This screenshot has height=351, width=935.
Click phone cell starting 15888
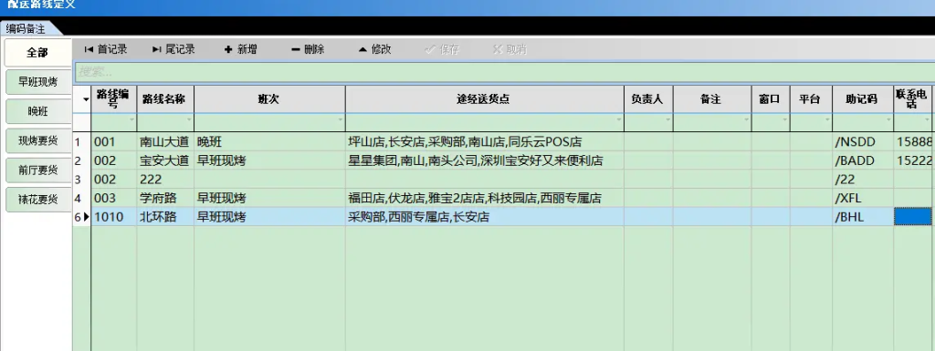(x=913, y=141)
